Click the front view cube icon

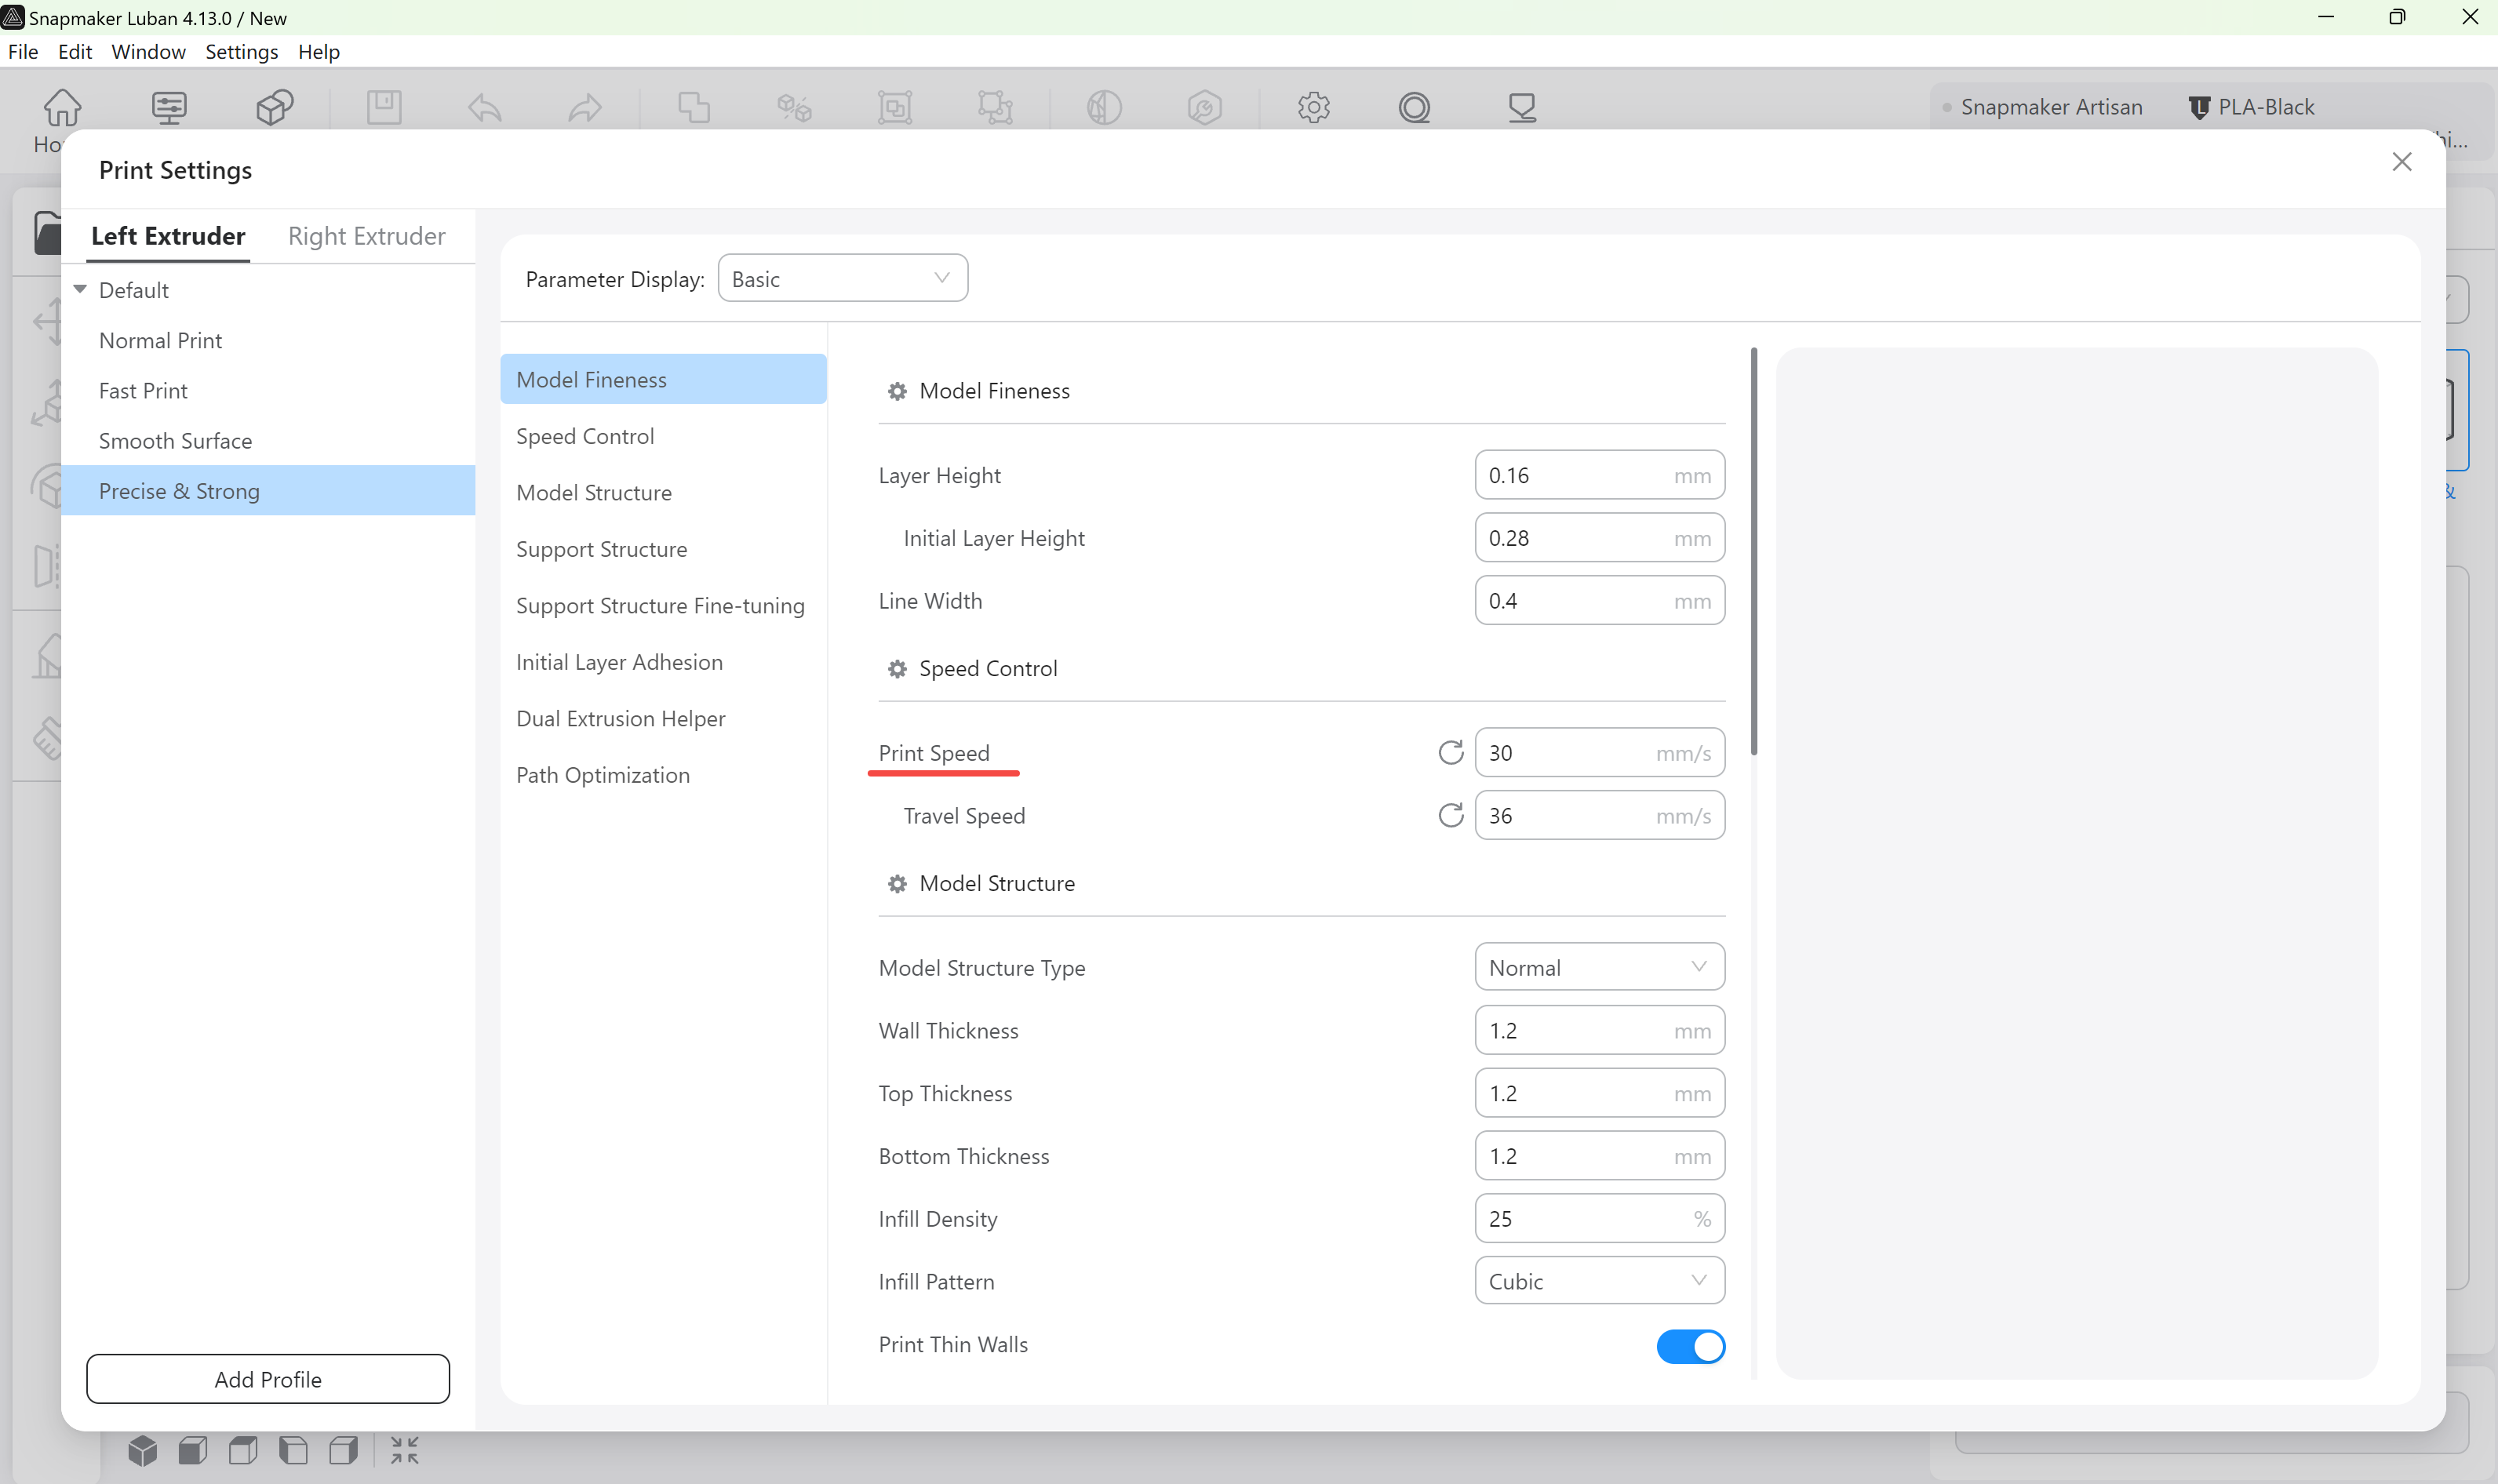[x=193, y=1450]
